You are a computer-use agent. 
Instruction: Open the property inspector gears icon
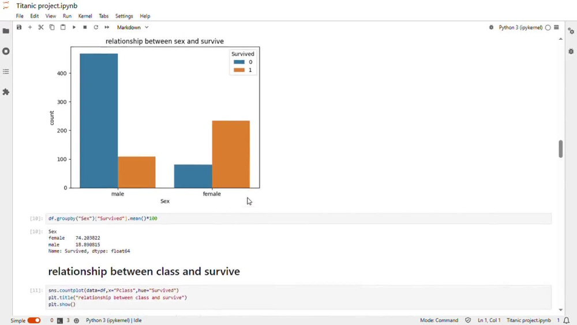pyautogui.click(x=571, y=31)
